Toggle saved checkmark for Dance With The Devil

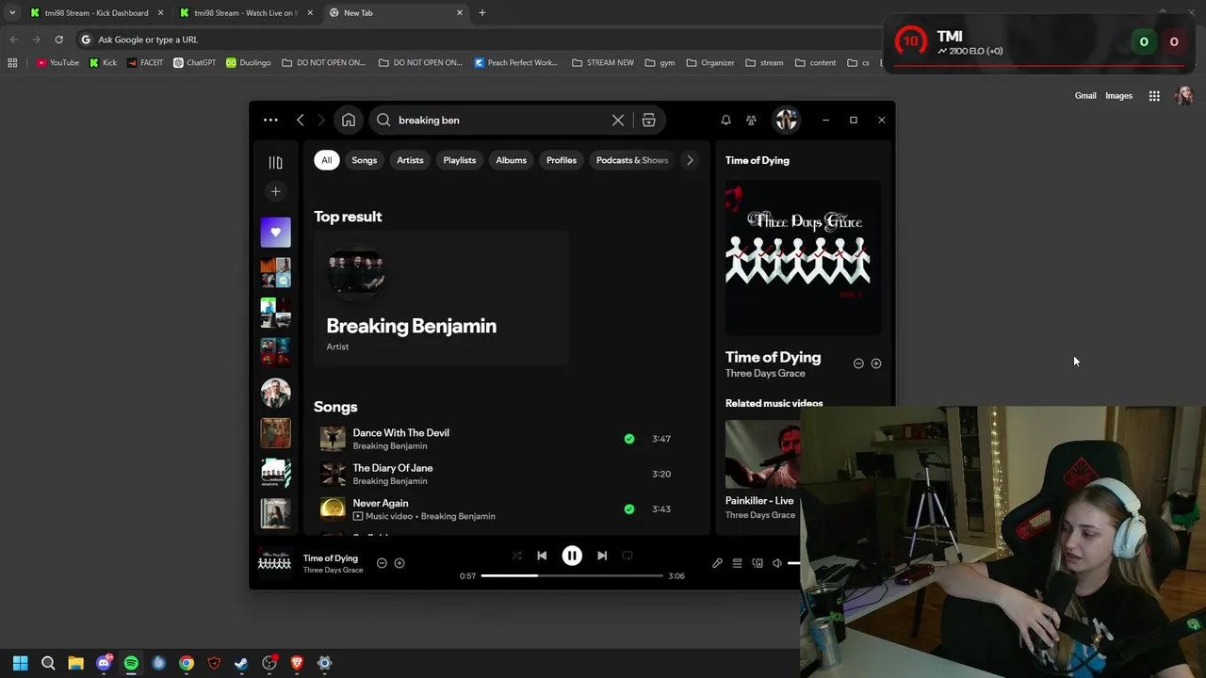click(x=629, y=439)
